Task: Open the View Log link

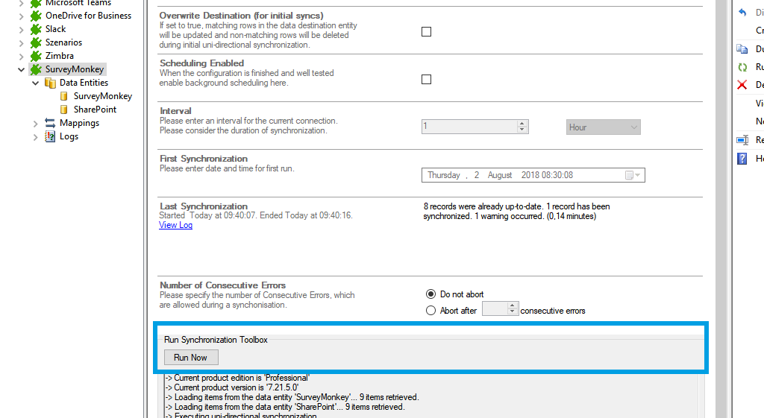Action: [x=175, y=225]
